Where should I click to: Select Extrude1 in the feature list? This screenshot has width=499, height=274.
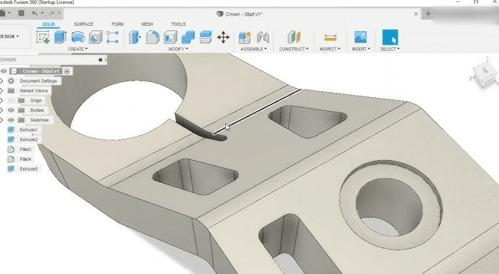coord(29,130)
